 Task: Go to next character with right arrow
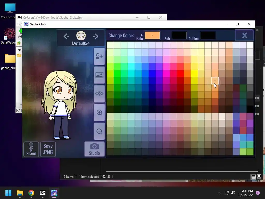[x=96, y=36]
